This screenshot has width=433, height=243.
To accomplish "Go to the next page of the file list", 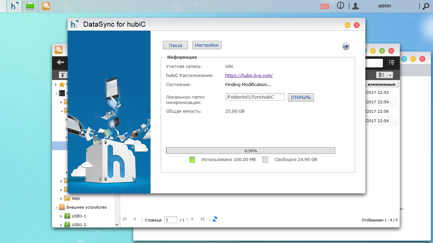I will (192, 219).
